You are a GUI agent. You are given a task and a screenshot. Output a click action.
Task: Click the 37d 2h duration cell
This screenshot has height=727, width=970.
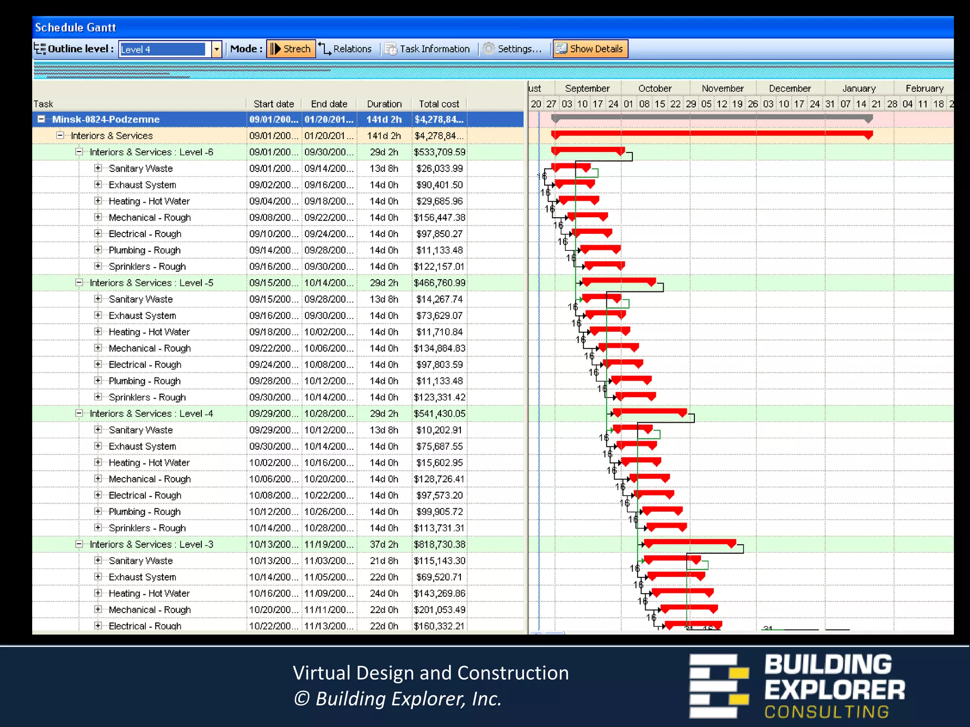(x=384, y=544)
